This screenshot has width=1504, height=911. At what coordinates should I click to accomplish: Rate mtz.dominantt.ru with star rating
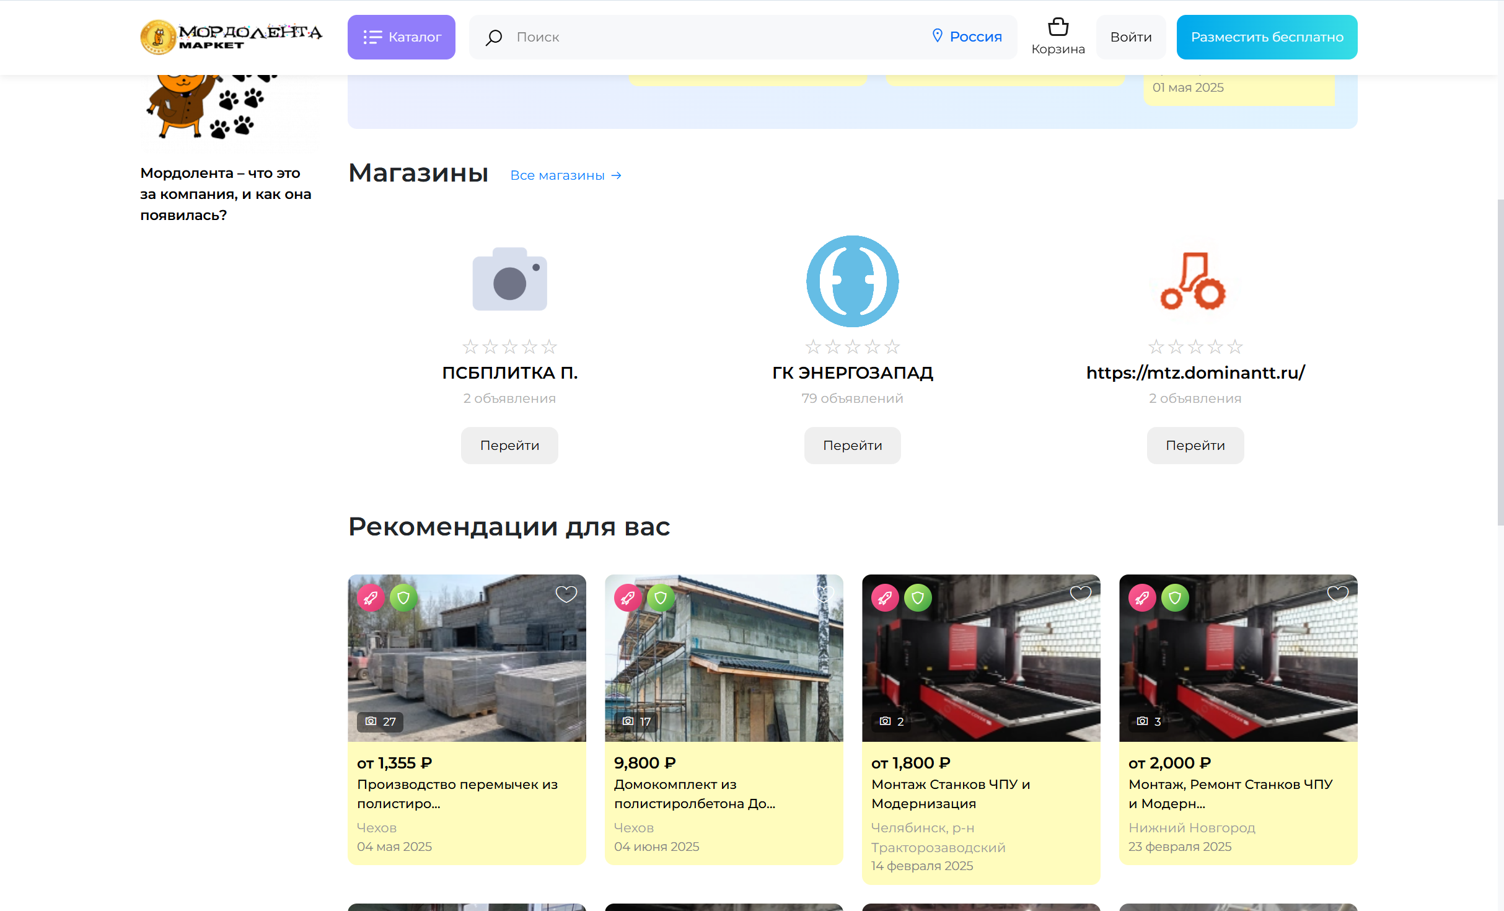pos(1195,346)
